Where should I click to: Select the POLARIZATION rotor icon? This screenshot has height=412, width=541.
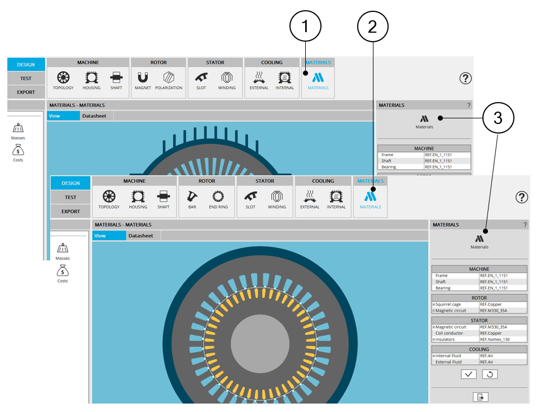pos(169,79)
